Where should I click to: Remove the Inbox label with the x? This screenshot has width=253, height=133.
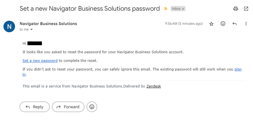183,9
